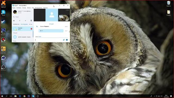Launch Google Chrome from the taskbar
Screen dimensions: 174x98
[24, 96]
